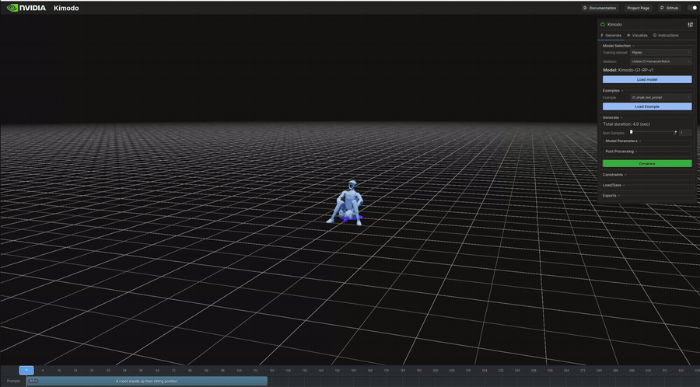Screen dimensions: 700x387
Task: Open the Documentation link
Action: (x=600, y=8)
